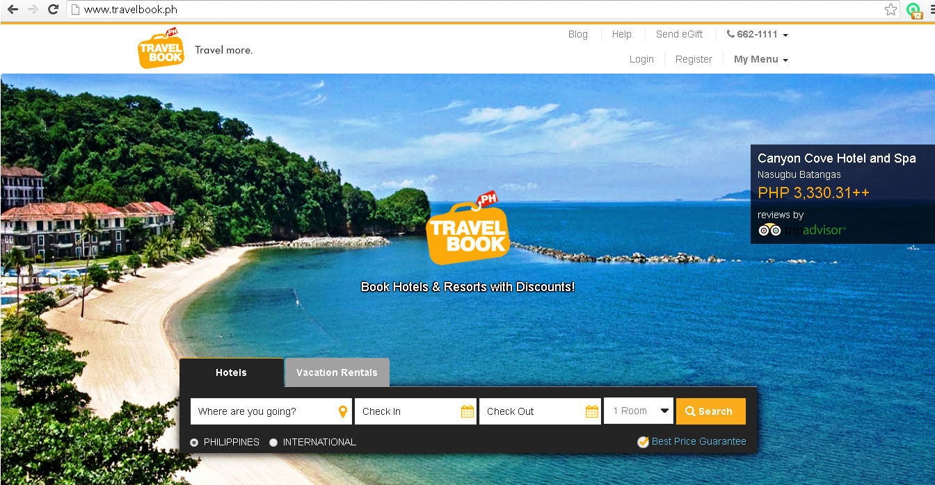Open the Login page
This screenshot has width=935, height=485.
click(x=641, y=59)
